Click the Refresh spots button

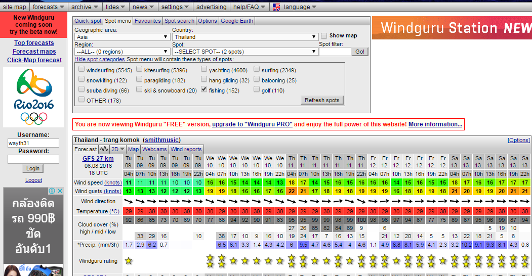(x=322, y=100)
